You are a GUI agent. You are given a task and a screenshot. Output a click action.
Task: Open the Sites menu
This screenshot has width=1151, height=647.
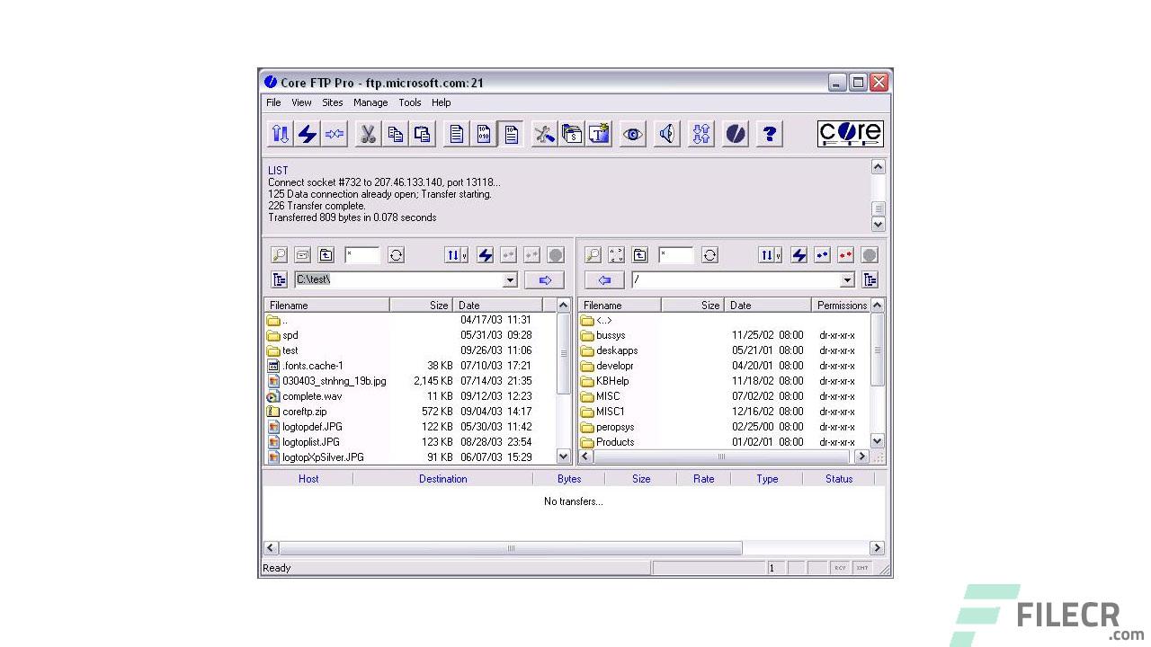pos(333,102)
